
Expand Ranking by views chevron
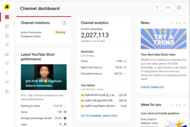click(x=65, y=106)
